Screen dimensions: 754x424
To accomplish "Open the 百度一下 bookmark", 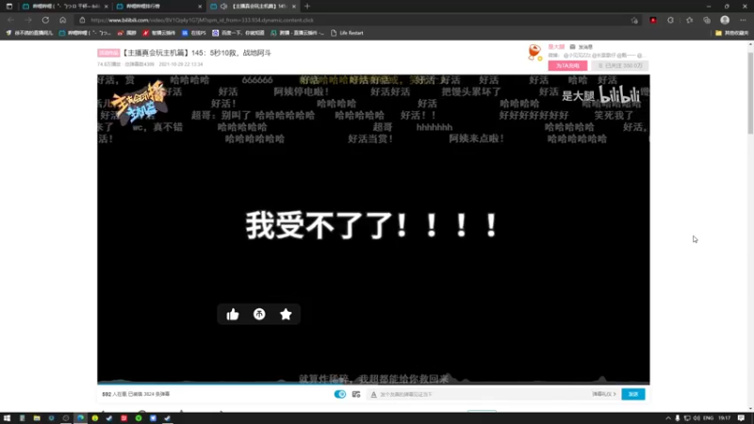I will (x=238, y=33).
